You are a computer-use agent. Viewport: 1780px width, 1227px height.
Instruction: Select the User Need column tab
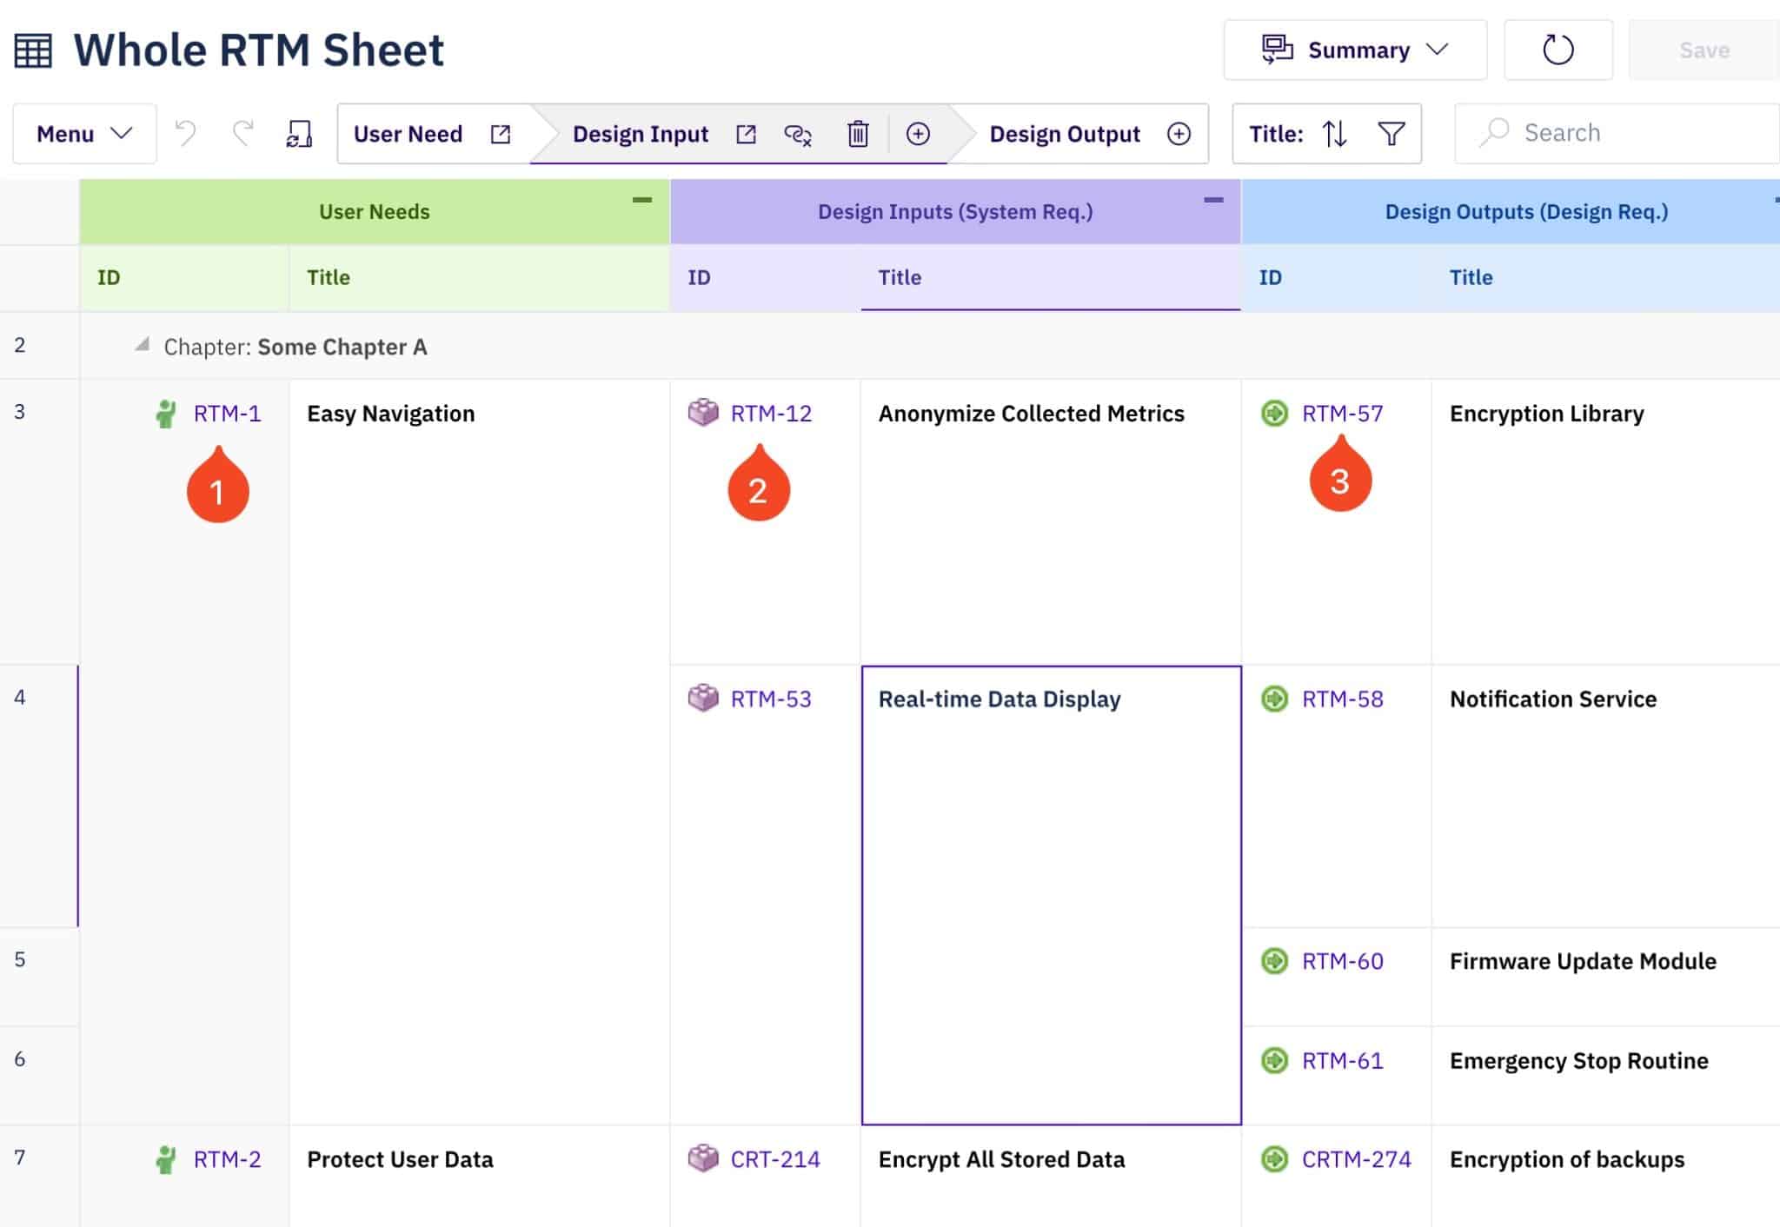point(408,133)
